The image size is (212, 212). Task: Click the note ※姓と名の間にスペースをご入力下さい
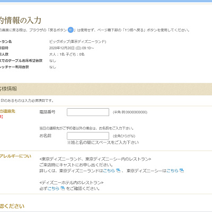tap(103, 143)
